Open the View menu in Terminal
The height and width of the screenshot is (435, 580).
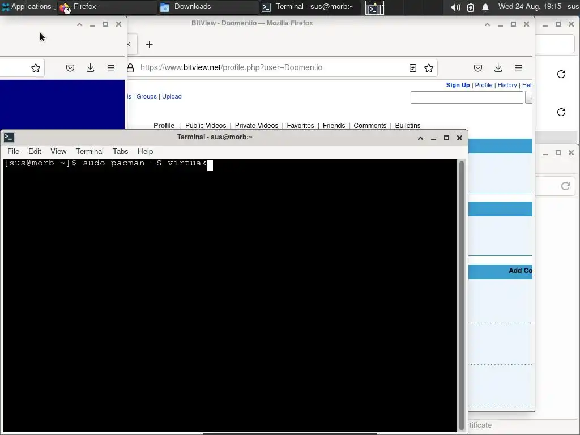click(58, 152)
